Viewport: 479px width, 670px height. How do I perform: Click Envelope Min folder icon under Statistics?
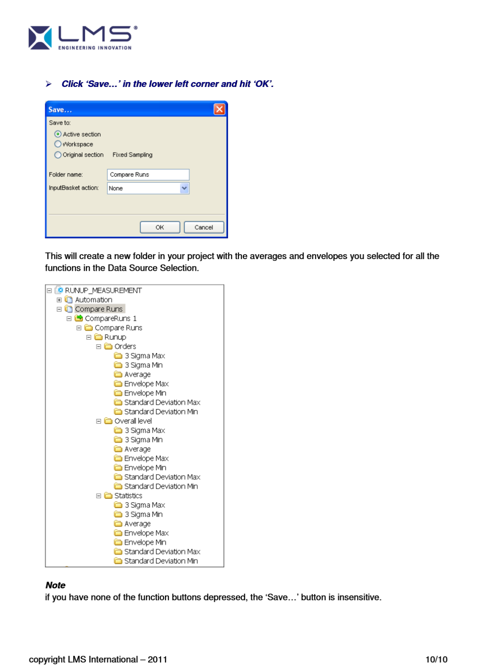point(118,542)
